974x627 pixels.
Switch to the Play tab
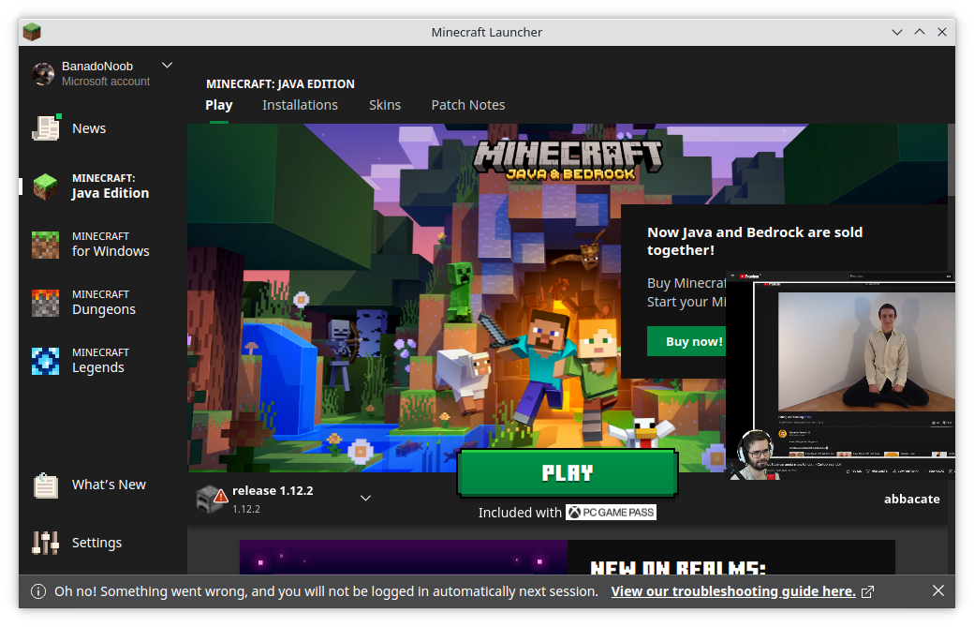218,105
